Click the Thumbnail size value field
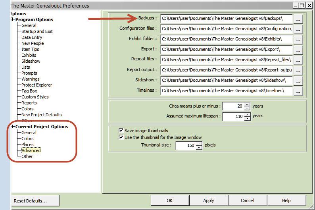The width and height of the screenshot is (315, 210). (x=186, y=146)
